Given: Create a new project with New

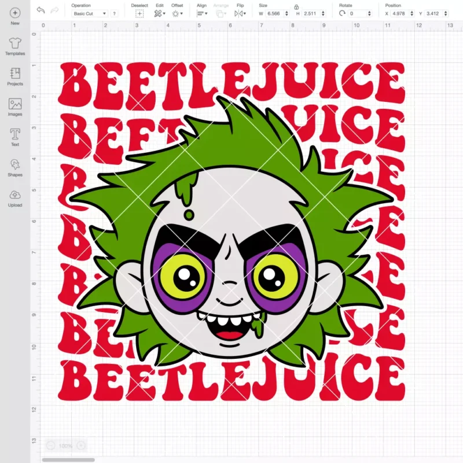Looking at the screenshot, I should tap(15, 17).
